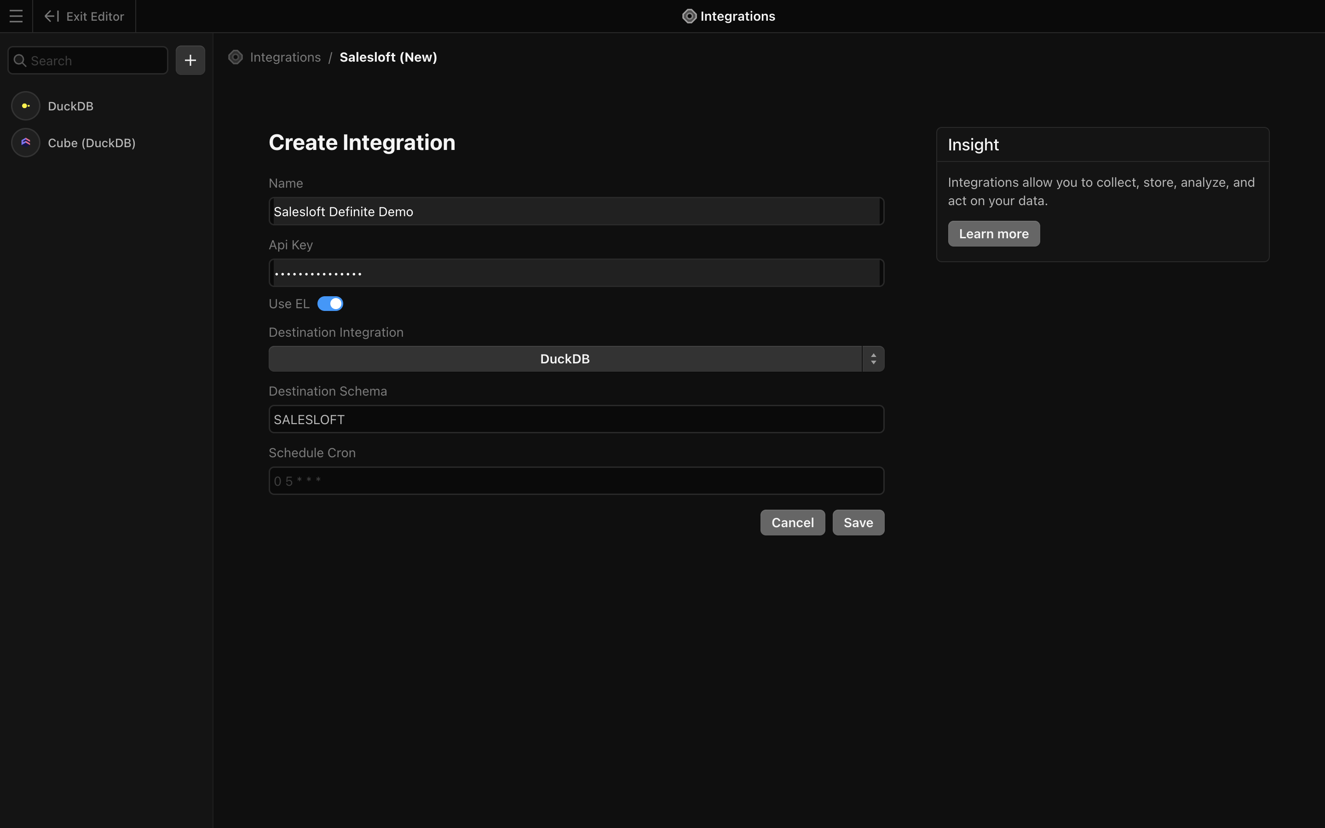Click the Exit Editor back arrow icon

pyautogui.click(x=52, y=17)
